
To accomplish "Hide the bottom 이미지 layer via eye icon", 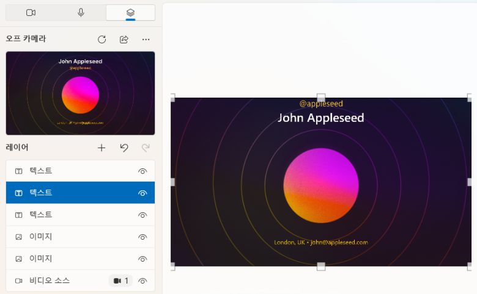I will (142, 259).
